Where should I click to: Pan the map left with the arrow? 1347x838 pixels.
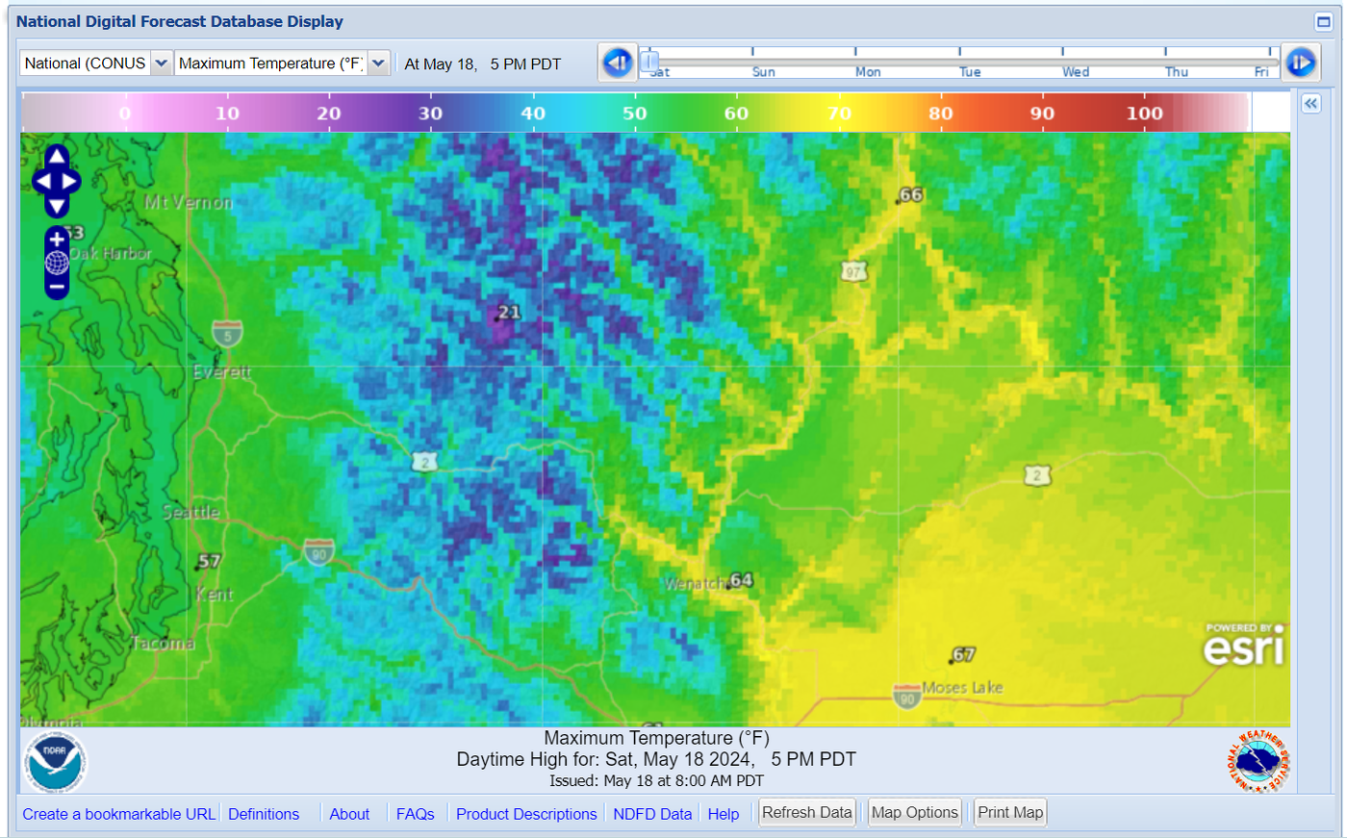point(41,182)
